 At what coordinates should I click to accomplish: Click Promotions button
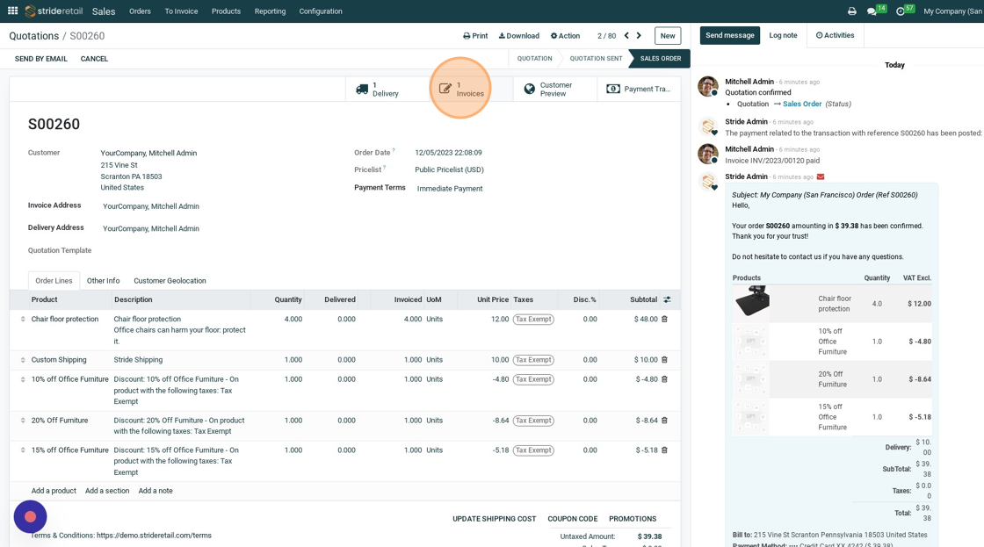(x=633, y=519)
